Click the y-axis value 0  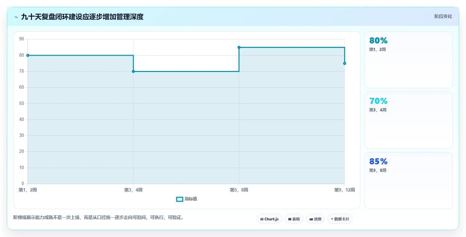pyautogui.click(x=23, y=184)
